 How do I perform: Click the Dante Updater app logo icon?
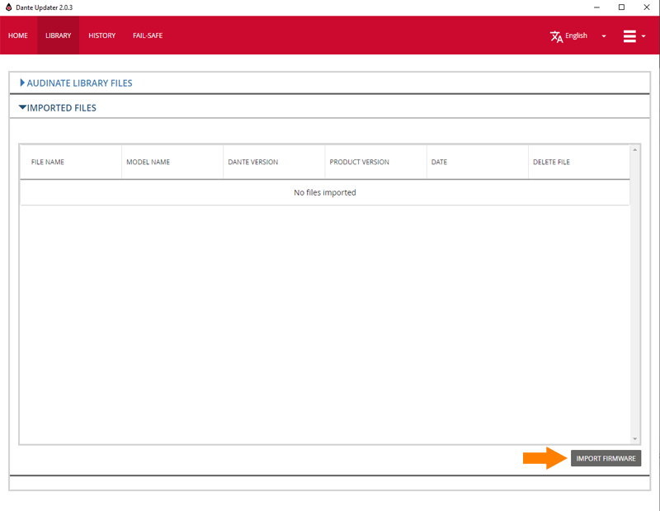coord(8,7)
